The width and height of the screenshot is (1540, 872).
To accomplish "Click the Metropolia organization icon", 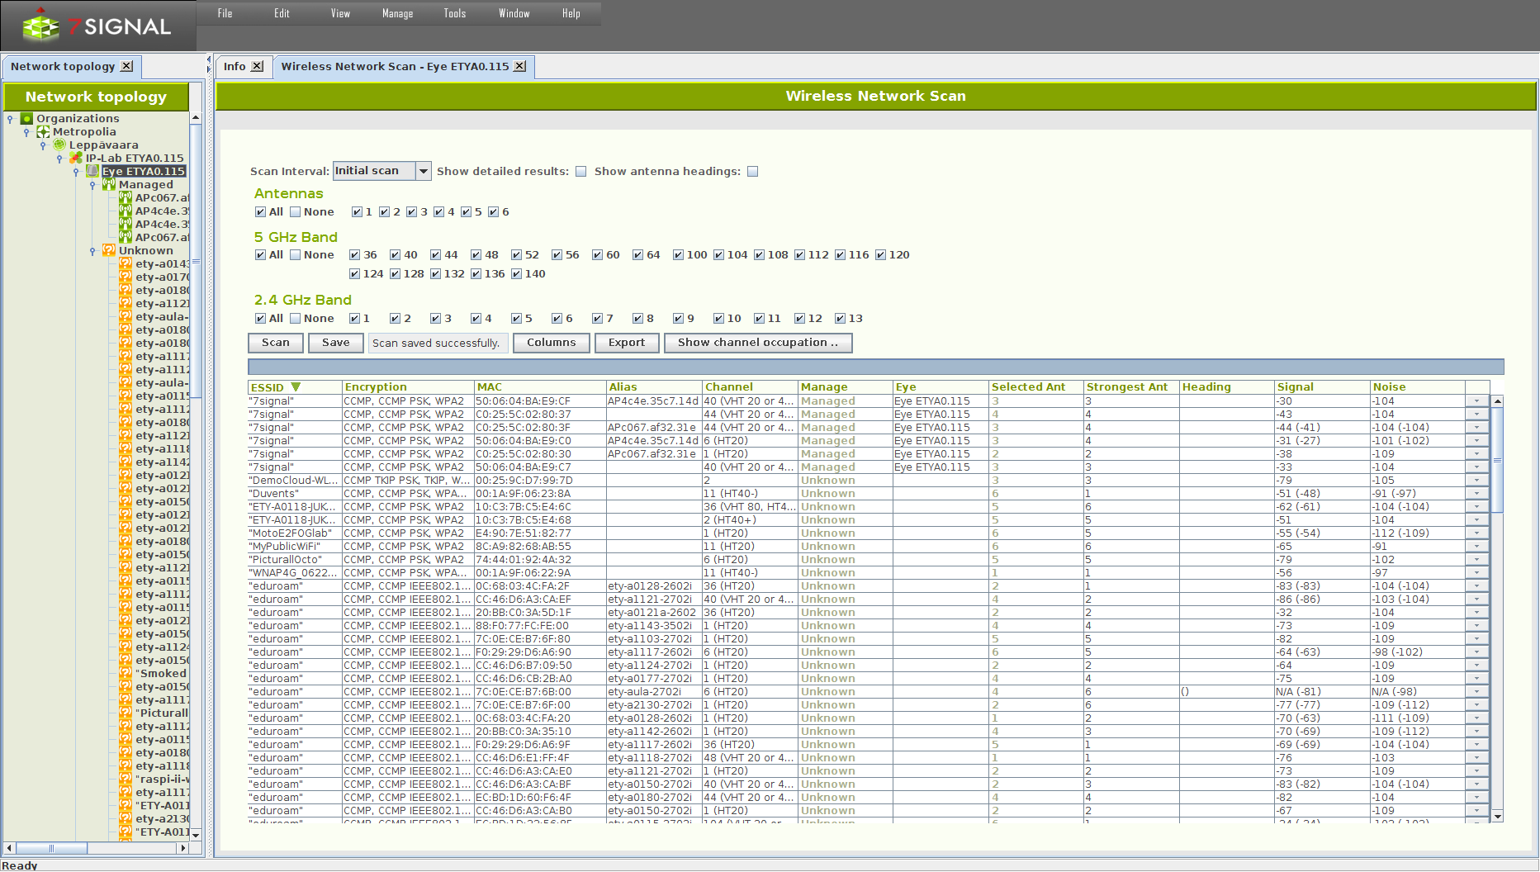I will (43, 132).
